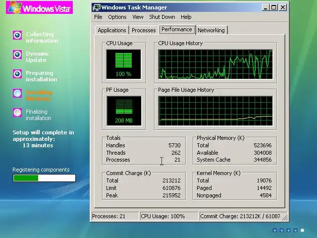Open the Options menu
Viewport: 317px width, 238px height.
pos(117,17)
